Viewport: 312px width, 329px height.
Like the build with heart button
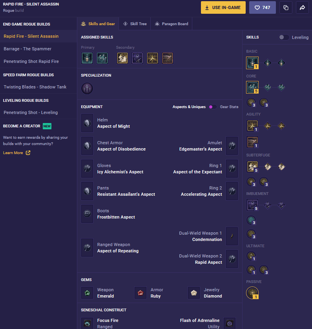point(262,7)
